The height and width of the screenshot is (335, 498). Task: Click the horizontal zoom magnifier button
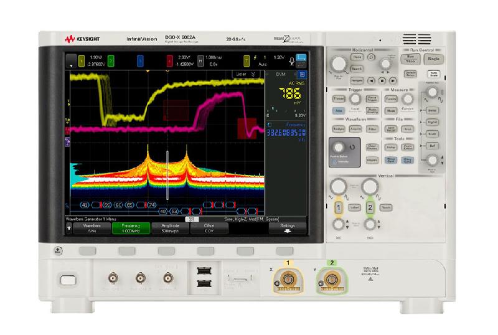(370, 57)
